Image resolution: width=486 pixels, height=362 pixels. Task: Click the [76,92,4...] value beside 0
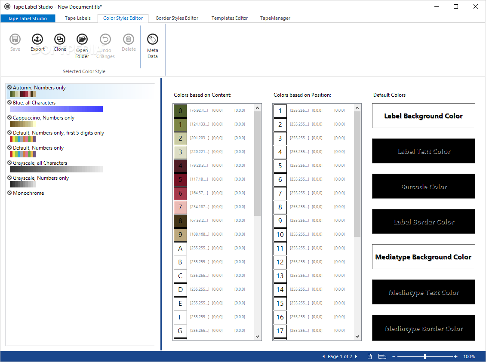click(x=199, y=110)
